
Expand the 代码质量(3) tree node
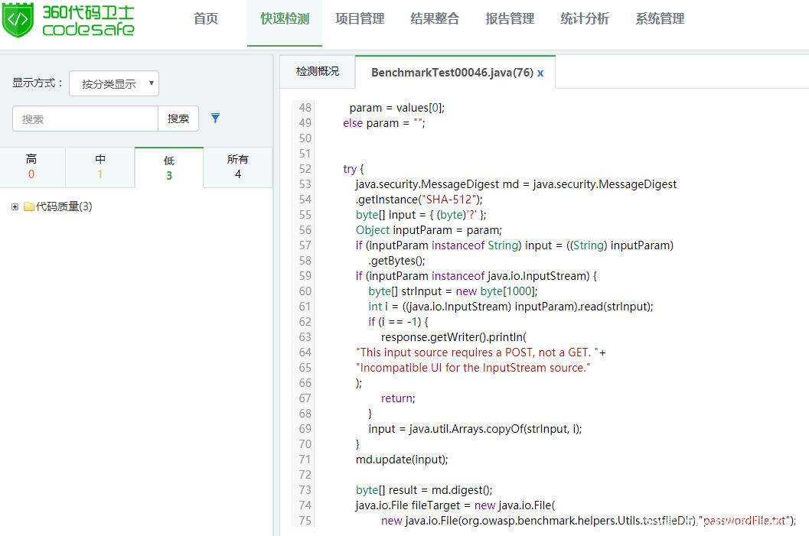coord(15,206)
